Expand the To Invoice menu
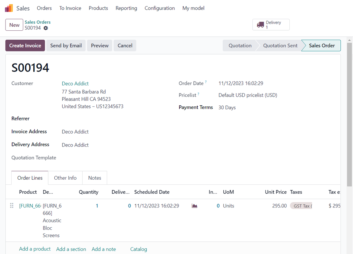Image resolution: width=353 pixels, height=254 pixels. (x=70, y=8)
